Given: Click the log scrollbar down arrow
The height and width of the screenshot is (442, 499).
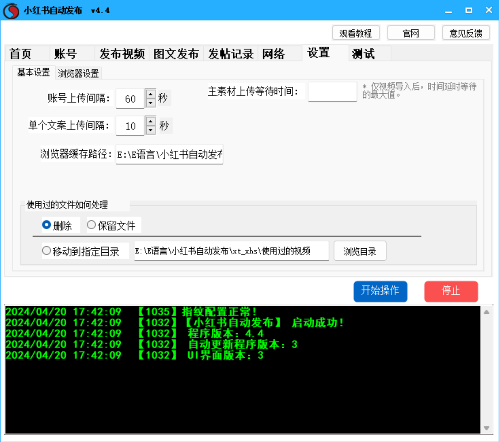Looking at the screenshot, I should pos(486,428).
